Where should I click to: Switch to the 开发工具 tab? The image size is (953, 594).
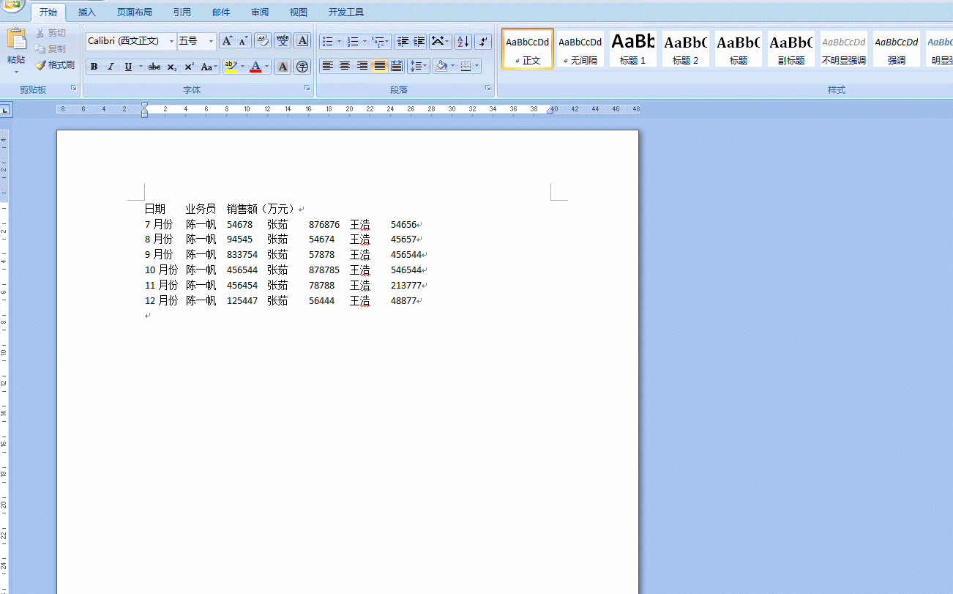pos(346,12)
